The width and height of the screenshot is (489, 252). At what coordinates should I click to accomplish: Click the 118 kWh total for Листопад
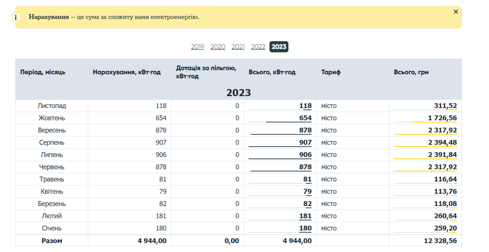point(305,106)
